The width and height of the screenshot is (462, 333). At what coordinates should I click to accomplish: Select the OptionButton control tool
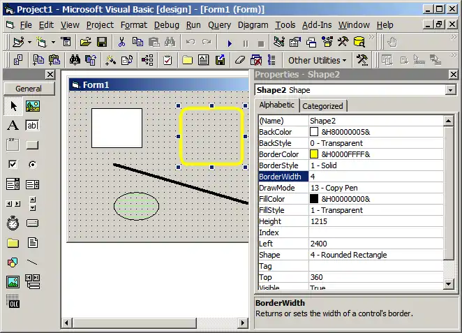33,165
